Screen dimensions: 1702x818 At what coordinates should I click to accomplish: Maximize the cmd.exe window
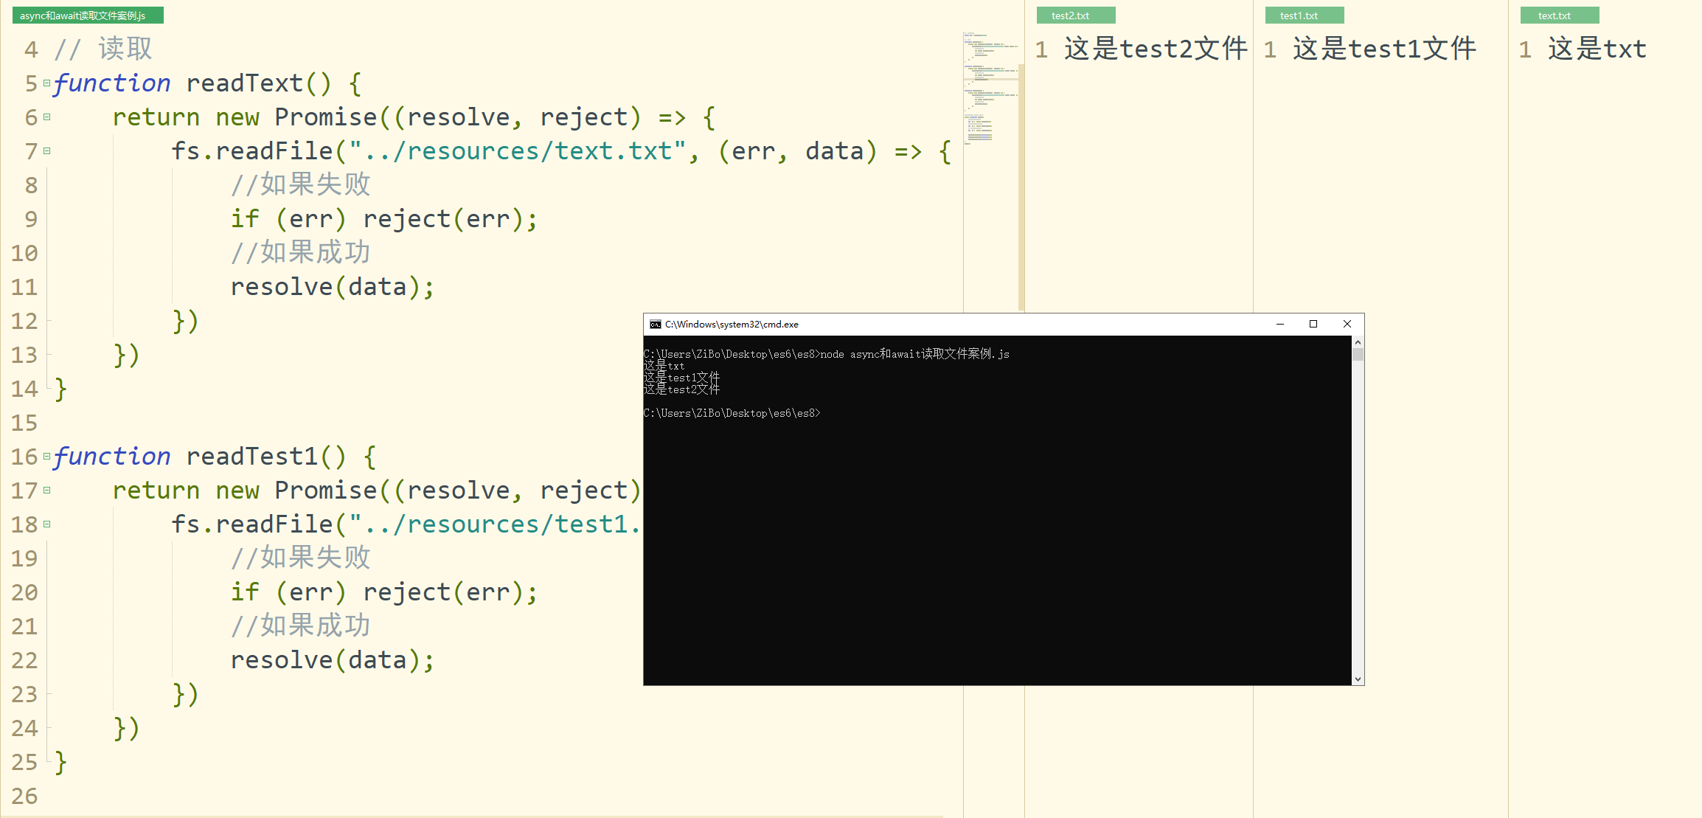[x=1313, y=325]
